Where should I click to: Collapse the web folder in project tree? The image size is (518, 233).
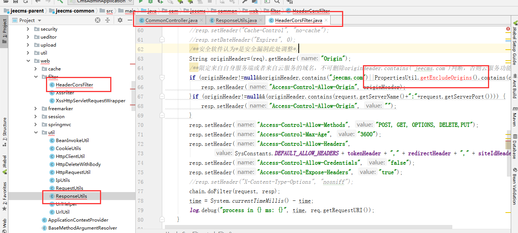click(29, 61)
